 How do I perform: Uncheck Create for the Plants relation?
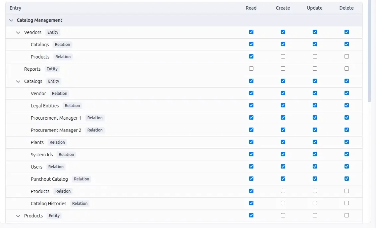283,142
